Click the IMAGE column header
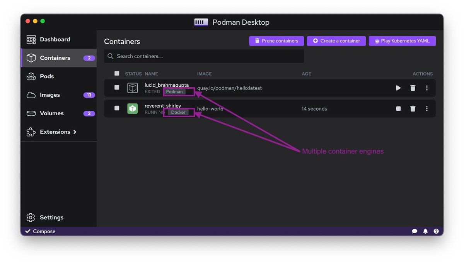Screen dimensions: 464x263 [x=205, y=74]
